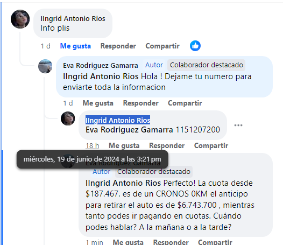Reply to the 1151207200 comment
283x245 pixels.
click(x=167, y=145)
